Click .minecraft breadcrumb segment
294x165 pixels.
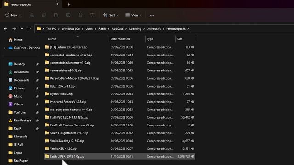[154, 28]
